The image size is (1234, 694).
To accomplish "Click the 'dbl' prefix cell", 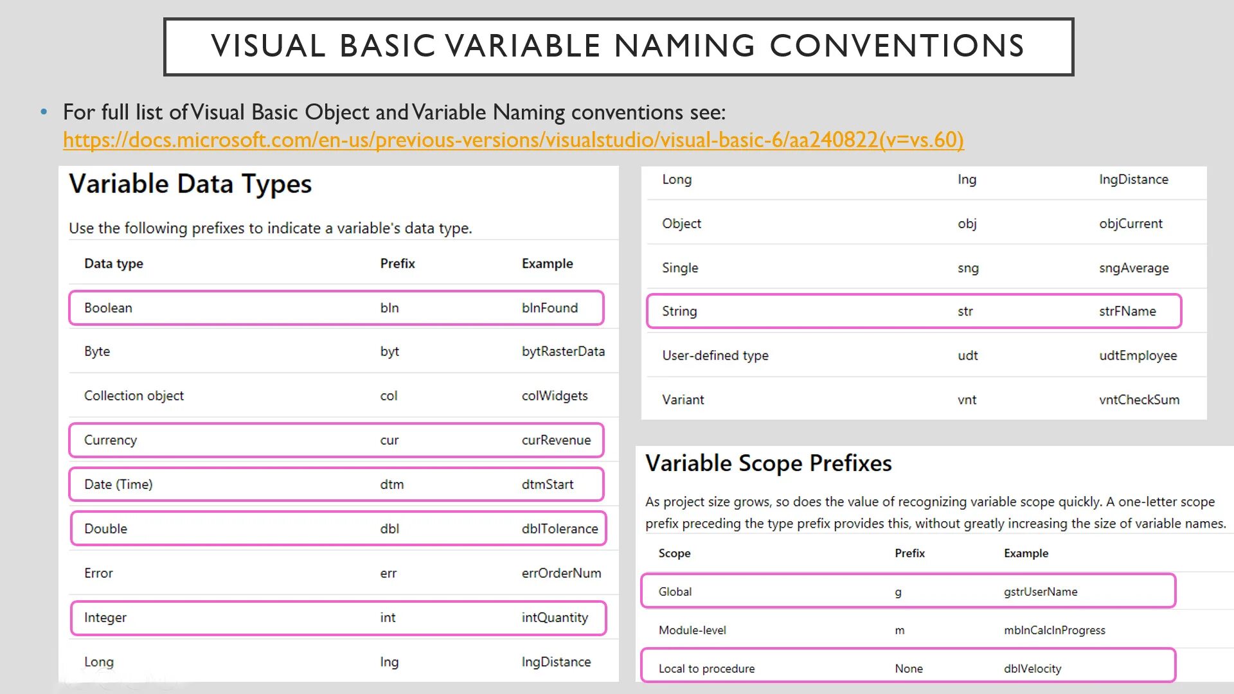I will pyautogui.click(x=389, y=529).
